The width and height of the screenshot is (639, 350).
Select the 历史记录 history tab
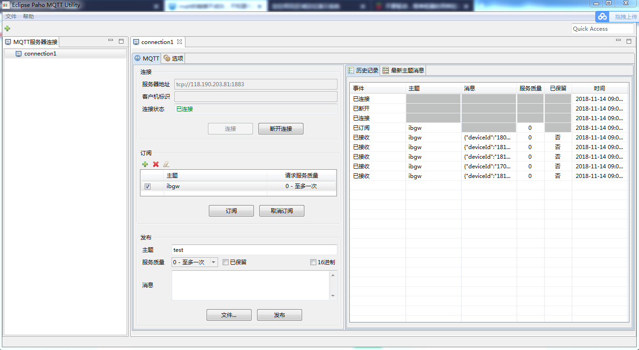pyautogui.click(x=363, y=70)
